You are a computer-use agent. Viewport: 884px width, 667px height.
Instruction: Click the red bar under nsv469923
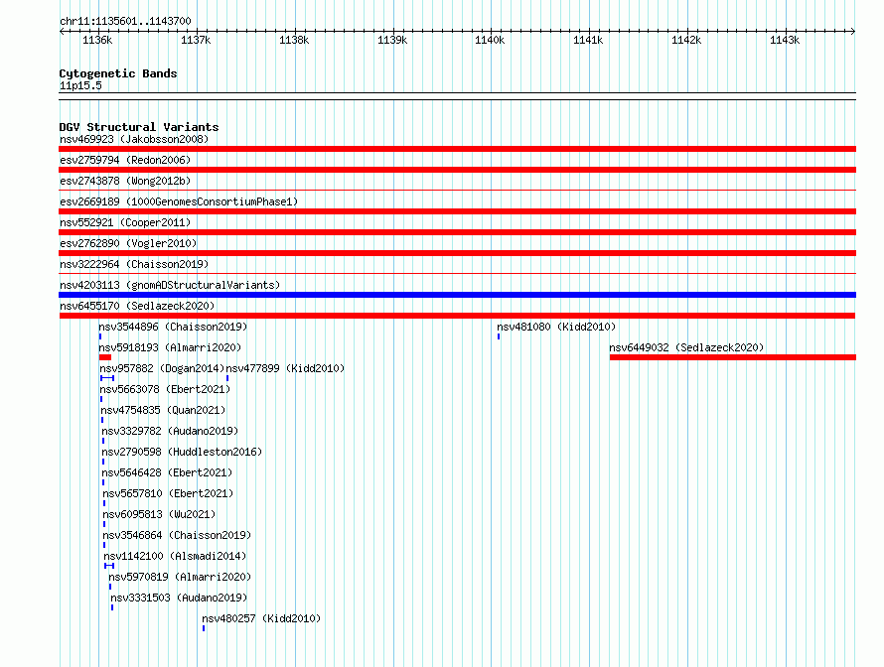coord(457,149)
